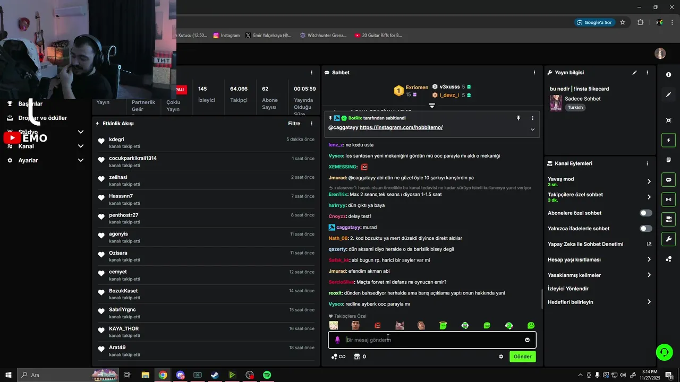
Task: Open the 20 Guitar Riffs bookmark
Action: pyautogui.click(x=378, y=36)
